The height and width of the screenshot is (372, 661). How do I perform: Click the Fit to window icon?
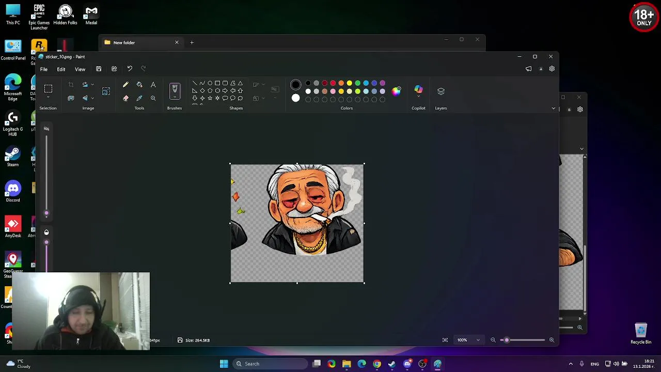[x=445, y=340]
